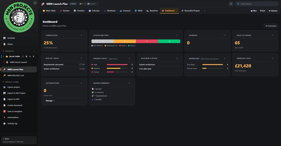Click the High priority bar
Image resolution: width=281 pixels, height=146 pixels.
tap(117, 65)
